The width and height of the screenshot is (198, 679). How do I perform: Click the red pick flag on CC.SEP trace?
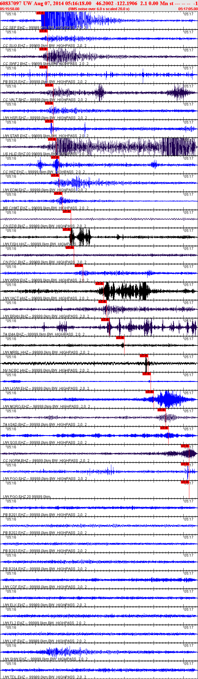tap(40, 13)
